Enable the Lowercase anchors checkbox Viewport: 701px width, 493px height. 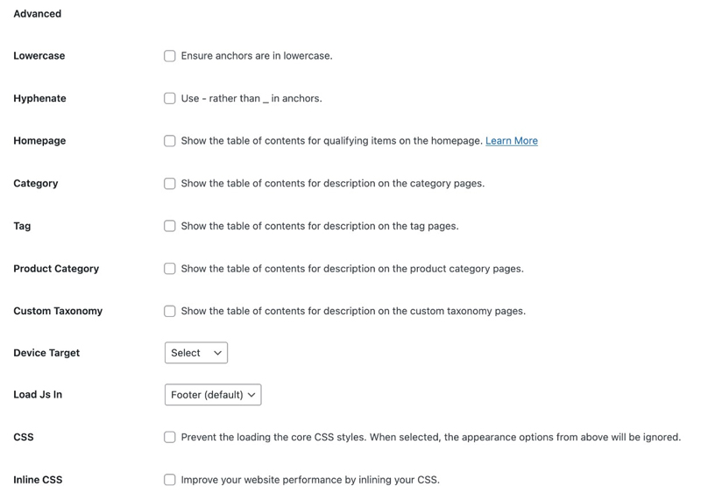pos(170,56)
